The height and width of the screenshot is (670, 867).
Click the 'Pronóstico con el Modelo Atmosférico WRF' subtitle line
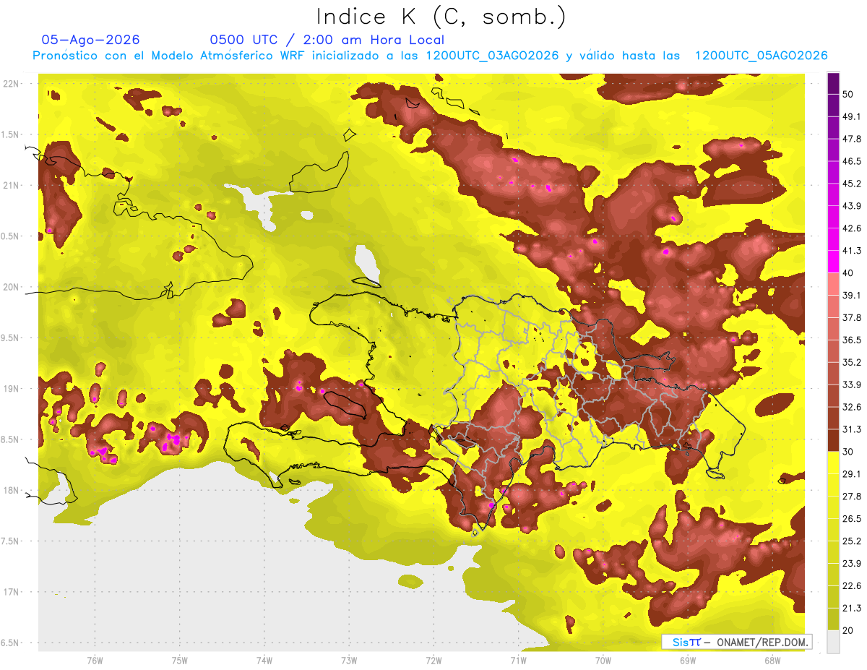pyautogui.click(x=430, y=56)
